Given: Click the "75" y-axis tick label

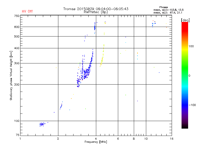Looking at the screenshot, I should (x=18, y=135).
